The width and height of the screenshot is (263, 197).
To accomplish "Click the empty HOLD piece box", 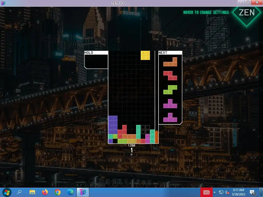I will (96, 62).
